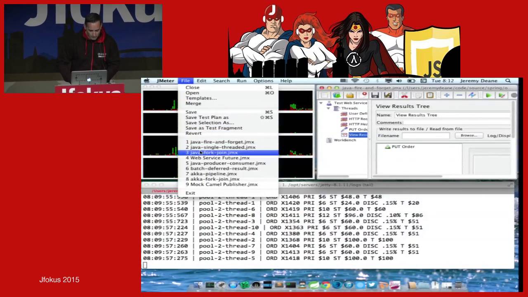Click the Expand All plus toolbar icon

[447, 95]
